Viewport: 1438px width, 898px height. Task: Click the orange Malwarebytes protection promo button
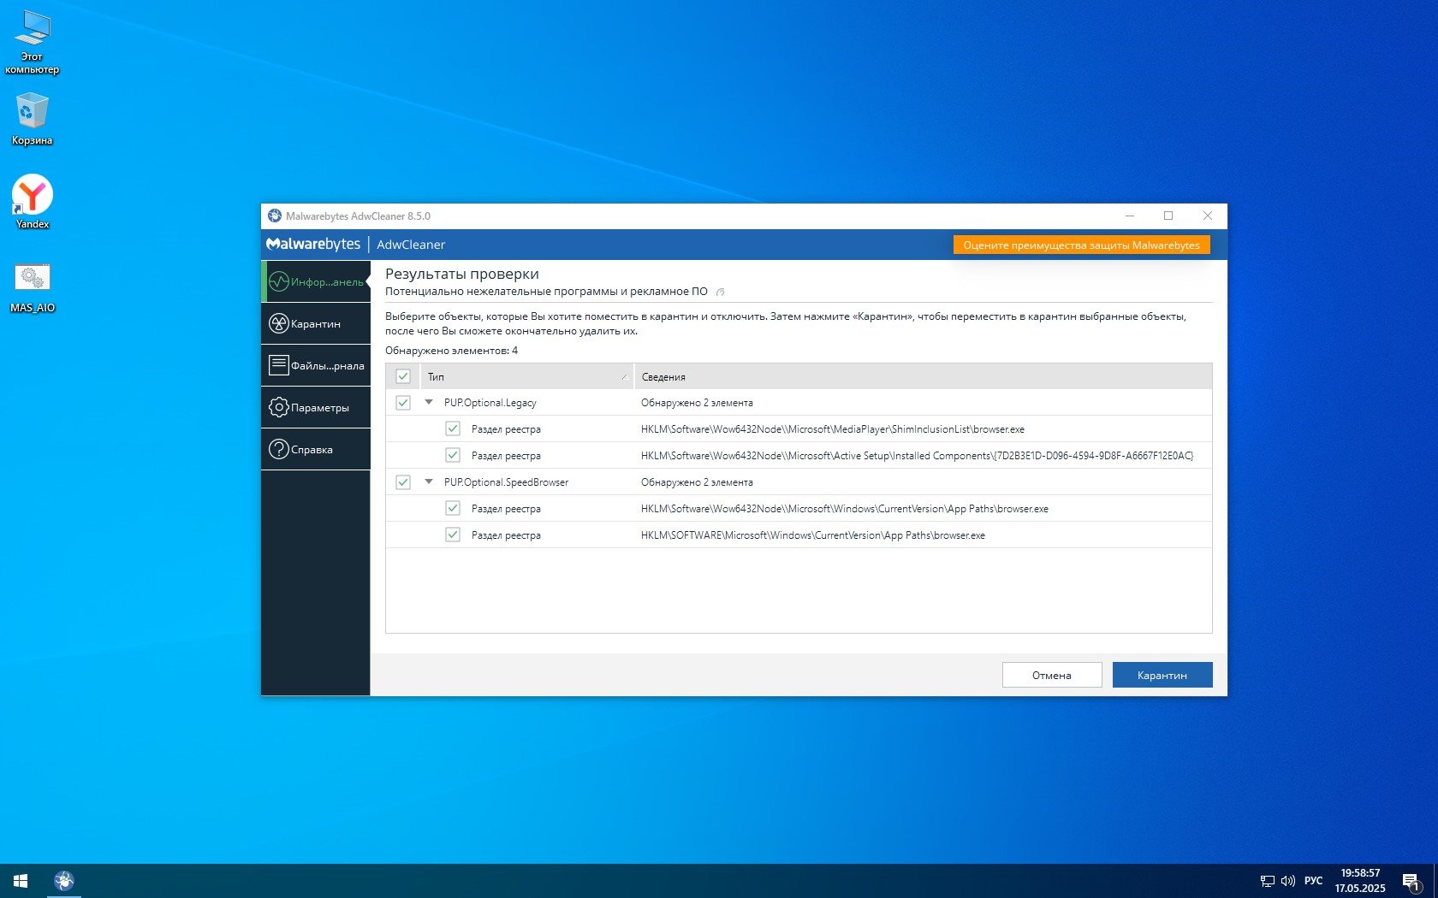(1081, 245)
